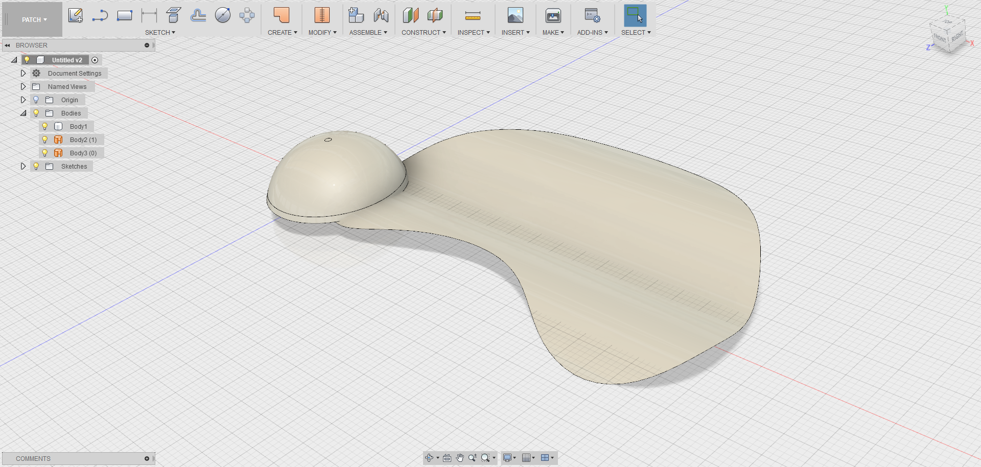Screen dimensions: 981x467
Task: Select the Rectangle sketch tool
Action: pyautogui.click(x=124, y=15)
